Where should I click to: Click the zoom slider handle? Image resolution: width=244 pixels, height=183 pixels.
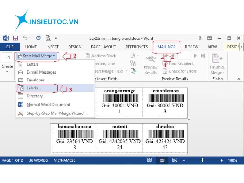pos(203,160)
